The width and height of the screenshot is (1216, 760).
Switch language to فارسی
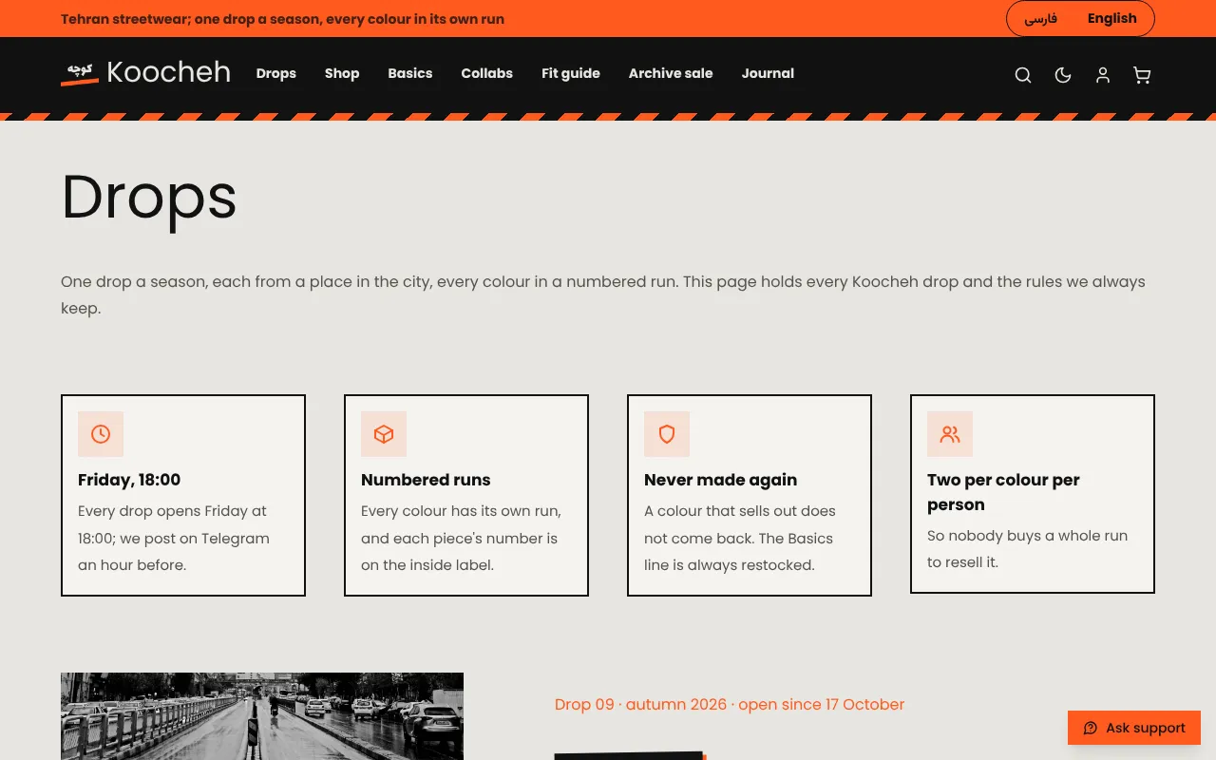click(x=1041, y=19)
